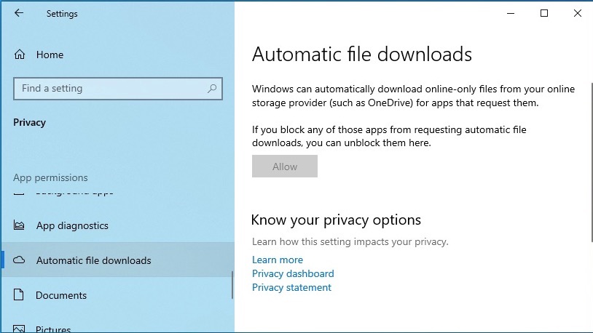Screen dimensions: 593x333
Task: Open Documents privacy settings
Action: click(x=61, y=295)
